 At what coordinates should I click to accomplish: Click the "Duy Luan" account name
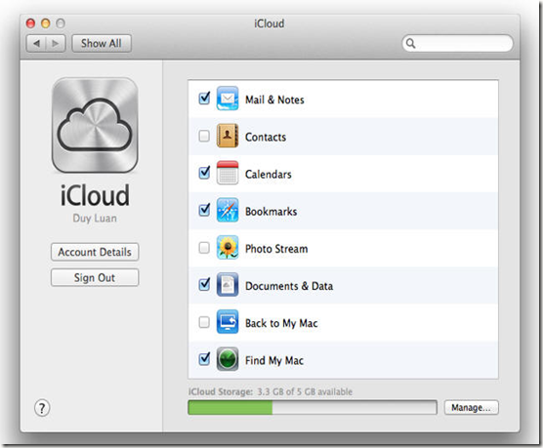click(x=95, y=219)
